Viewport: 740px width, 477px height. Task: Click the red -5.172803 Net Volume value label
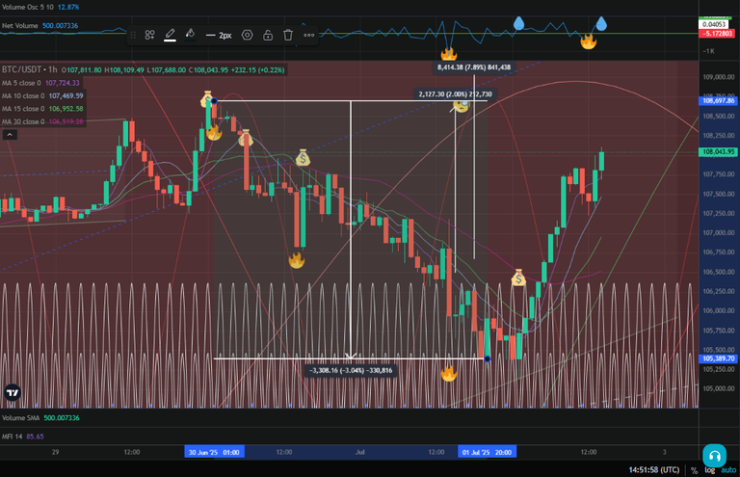point(717,34)
